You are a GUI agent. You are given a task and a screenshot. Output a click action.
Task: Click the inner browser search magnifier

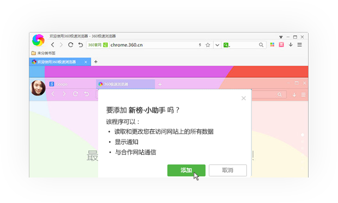(280, 94)
